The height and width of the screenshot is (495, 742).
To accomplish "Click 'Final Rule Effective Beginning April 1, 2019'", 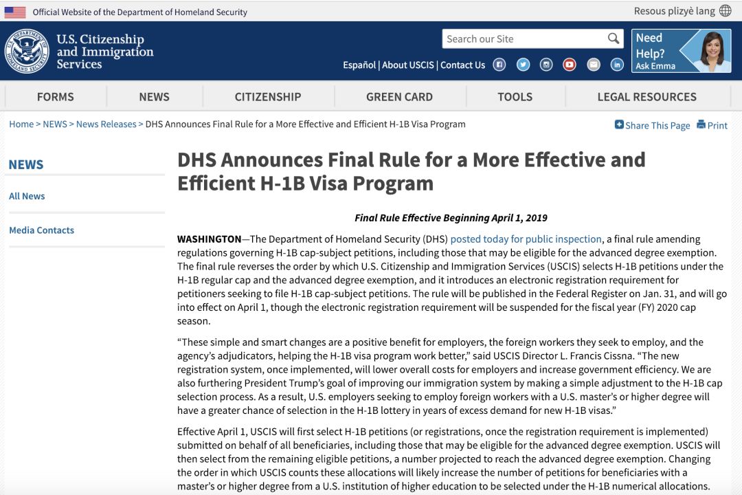I will coord(451,218).
